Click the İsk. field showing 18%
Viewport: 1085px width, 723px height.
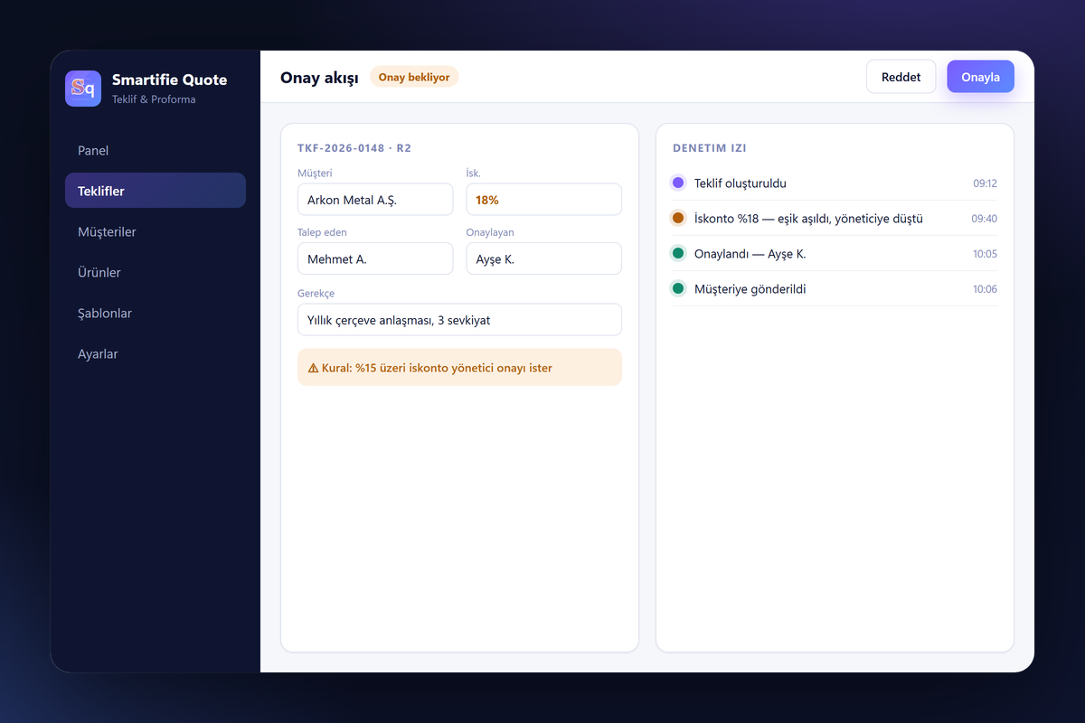[543, 200]
